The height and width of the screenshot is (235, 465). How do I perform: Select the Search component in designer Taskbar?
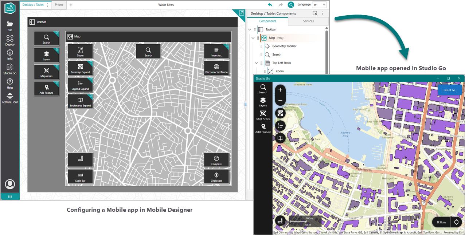[x=46, y=39]
